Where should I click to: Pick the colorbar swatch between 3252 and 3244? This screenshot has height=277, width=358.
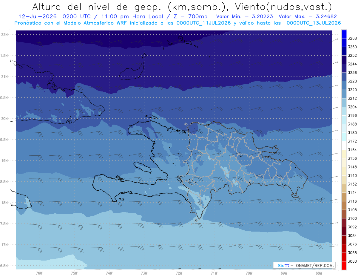[x=344, y=60]
